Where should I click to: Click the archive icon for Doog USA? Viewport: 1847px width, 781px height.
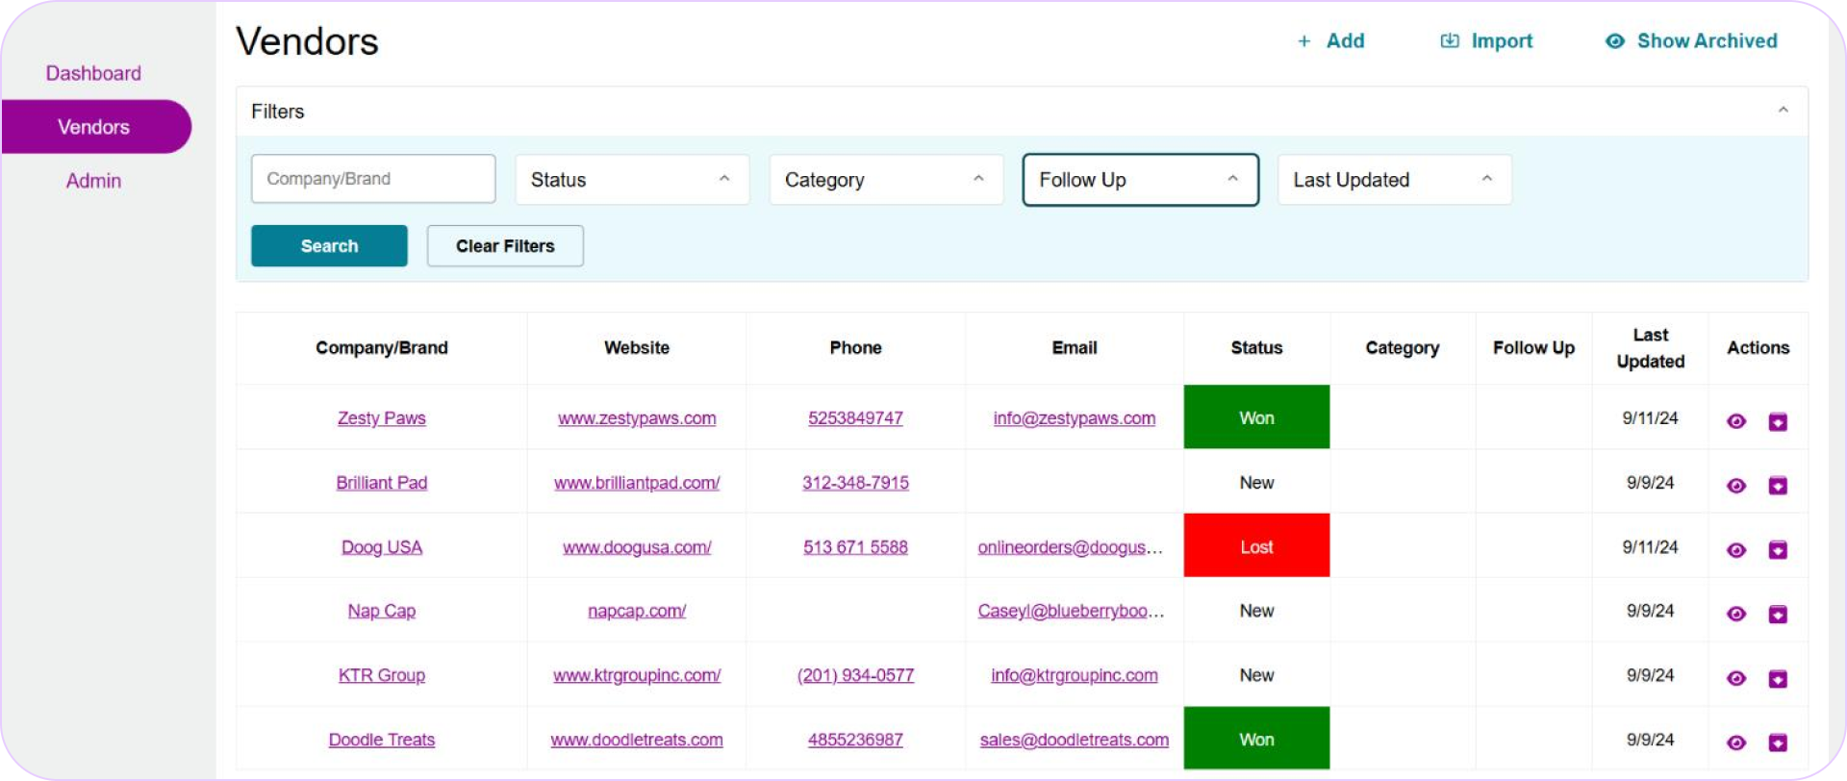point(1778,550)
